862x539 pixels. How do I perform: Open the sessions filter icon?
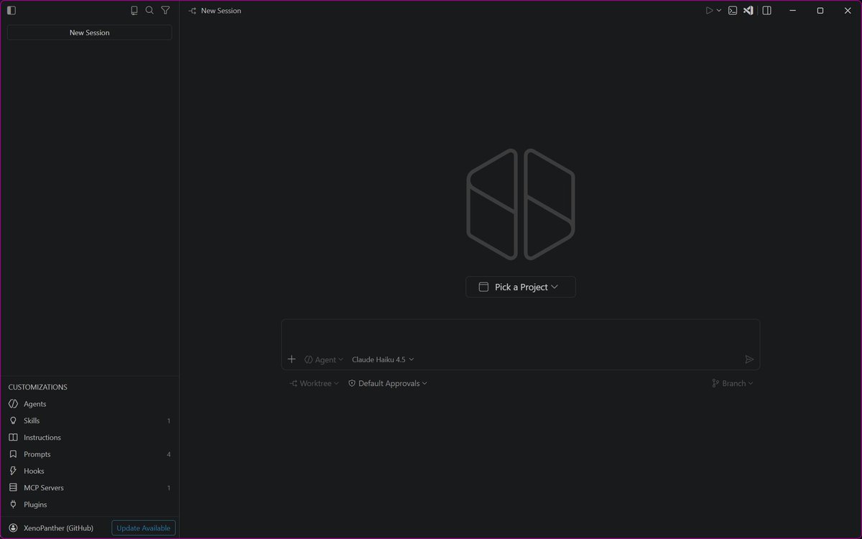tap(166, 11)
